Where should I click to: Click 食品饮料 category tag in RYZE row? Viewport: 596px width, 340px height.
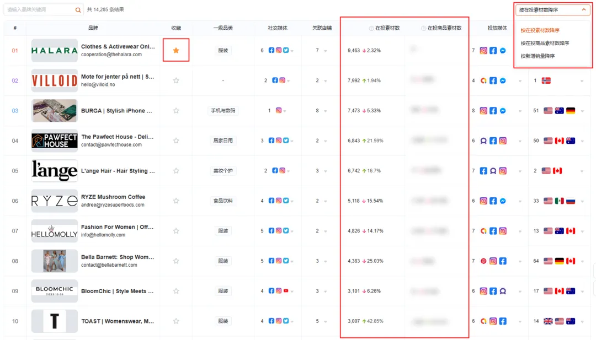tap(223, 201)
